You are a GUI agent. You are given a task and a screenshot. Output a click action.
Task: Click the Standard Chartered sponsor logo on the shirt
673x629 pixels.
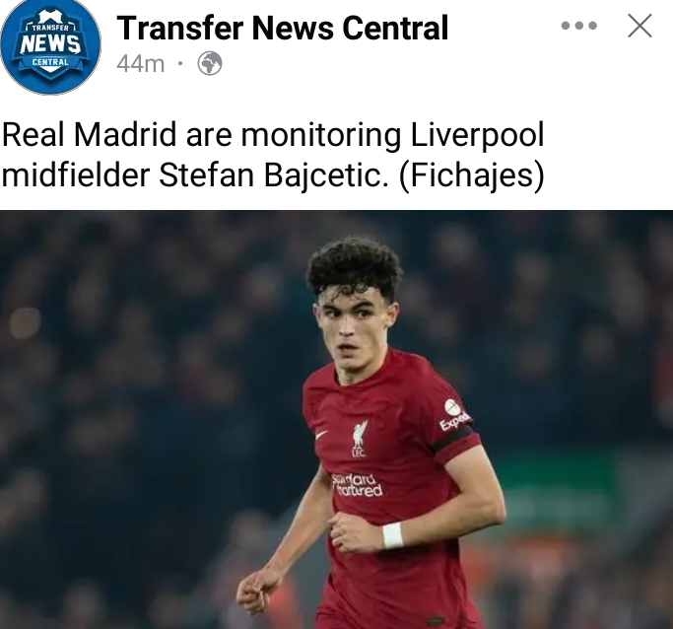(x=357, y=485)
